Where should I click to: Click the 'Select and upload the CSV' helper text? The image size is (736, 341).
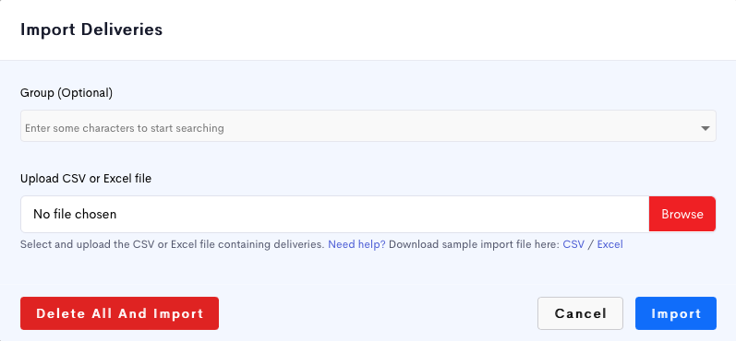173,244
